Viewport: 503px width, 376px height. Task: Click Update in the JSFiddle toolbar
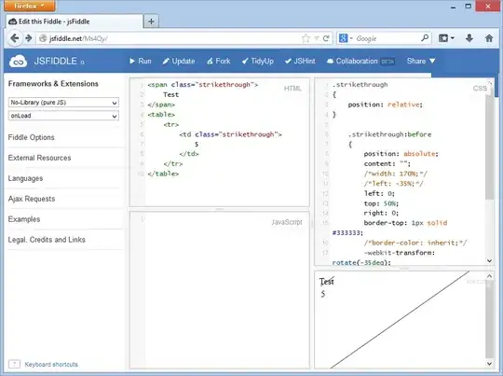(179, 61)
